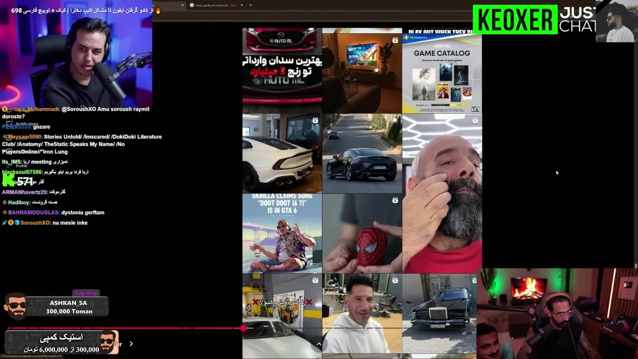The image size is (638, 359).
Task: Click chat username Iliya_Mohammadi
Action: pos(37,109)
